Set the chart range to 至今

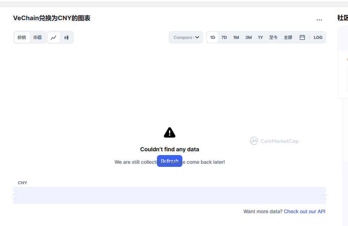[x=273, y=37]
